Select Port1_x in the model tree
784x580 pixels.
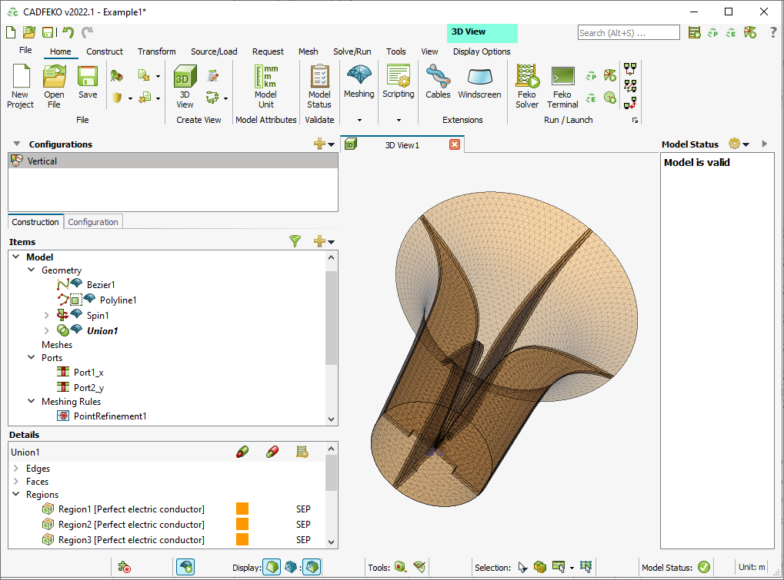point(88,372)
